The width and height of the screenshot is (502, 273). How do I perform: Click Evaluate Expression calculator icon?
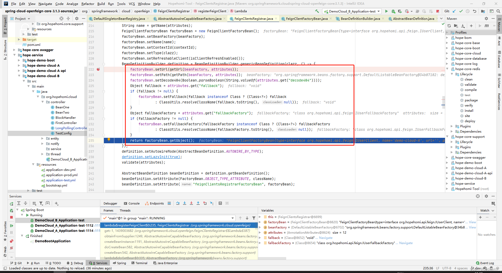[x=220, y=203]
